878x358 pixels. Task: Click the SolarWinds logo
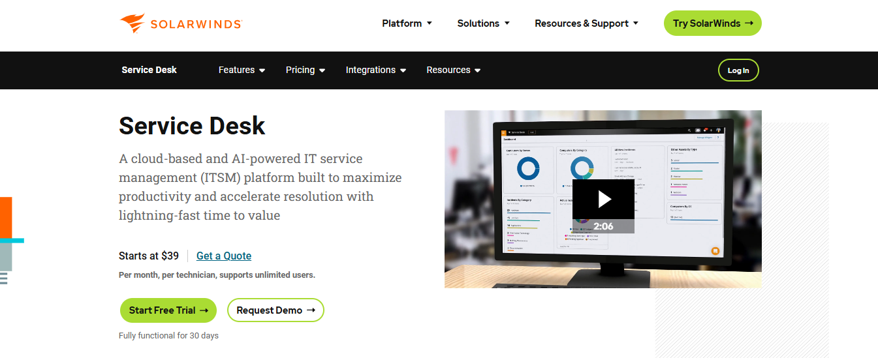181,23
